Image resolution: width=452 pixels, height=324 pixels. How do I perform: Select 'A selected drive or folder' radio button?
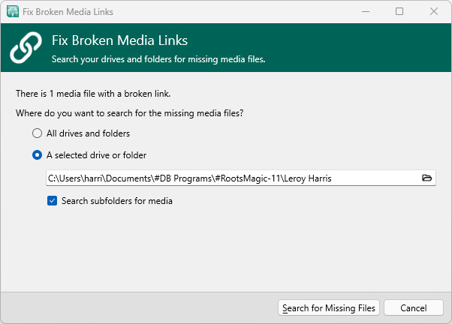tap(38, 155)
